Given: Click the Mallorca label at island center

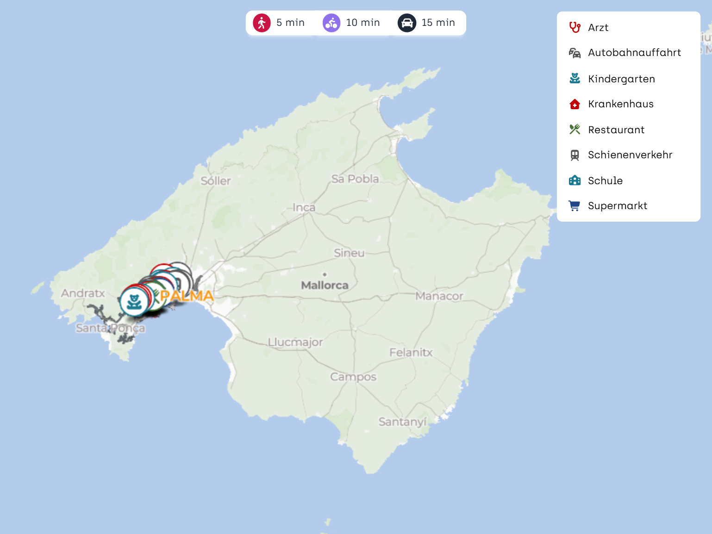Looking at the screenshot, I should (x=325, y=285).
